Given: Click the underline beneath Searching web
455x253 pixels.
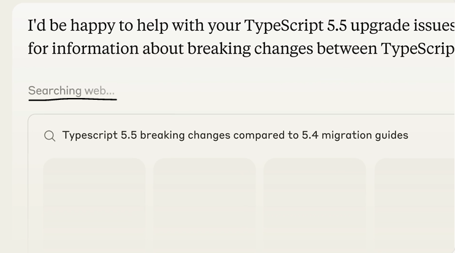Looking at the screenshot, I should tap(72, 99).
